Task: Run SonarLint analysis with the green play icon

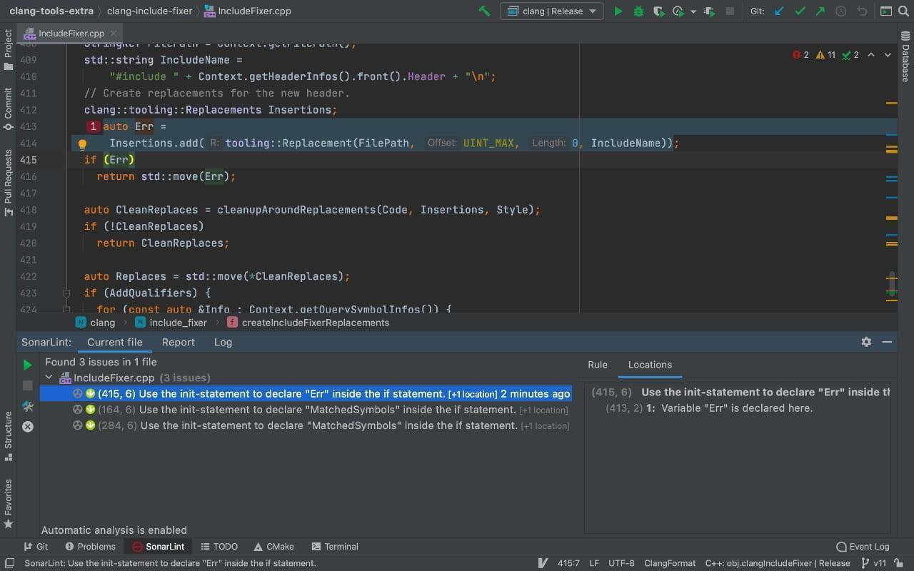Action: click(x=27, y=365)
